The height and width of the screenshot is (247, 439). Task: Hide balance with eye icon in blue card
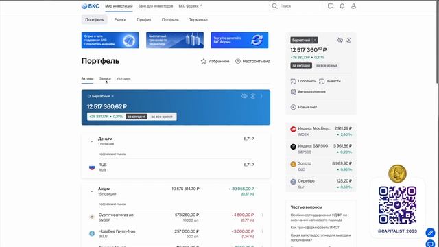coord(244,96)
